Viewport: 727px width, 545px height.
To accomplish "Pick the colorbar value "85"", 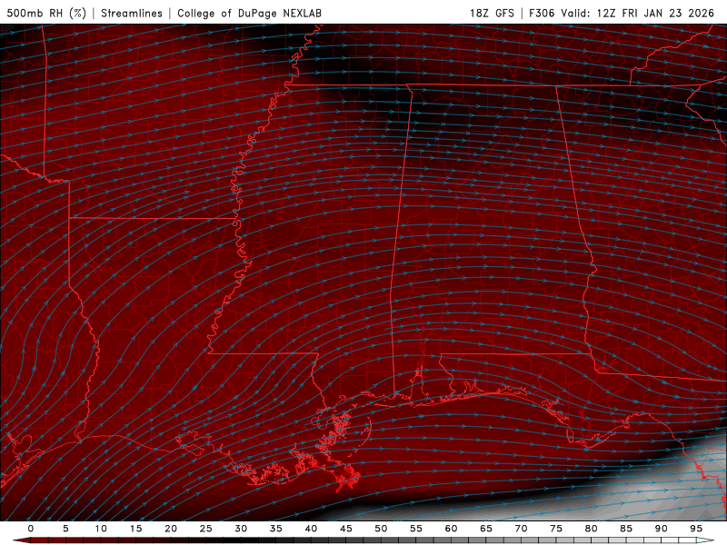I will click(x=626, y=529).
